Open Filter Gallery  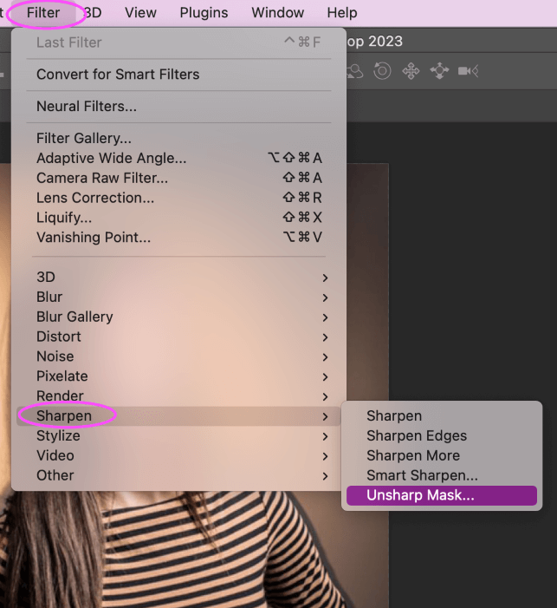pyautogui.click(x=178, y=138)
